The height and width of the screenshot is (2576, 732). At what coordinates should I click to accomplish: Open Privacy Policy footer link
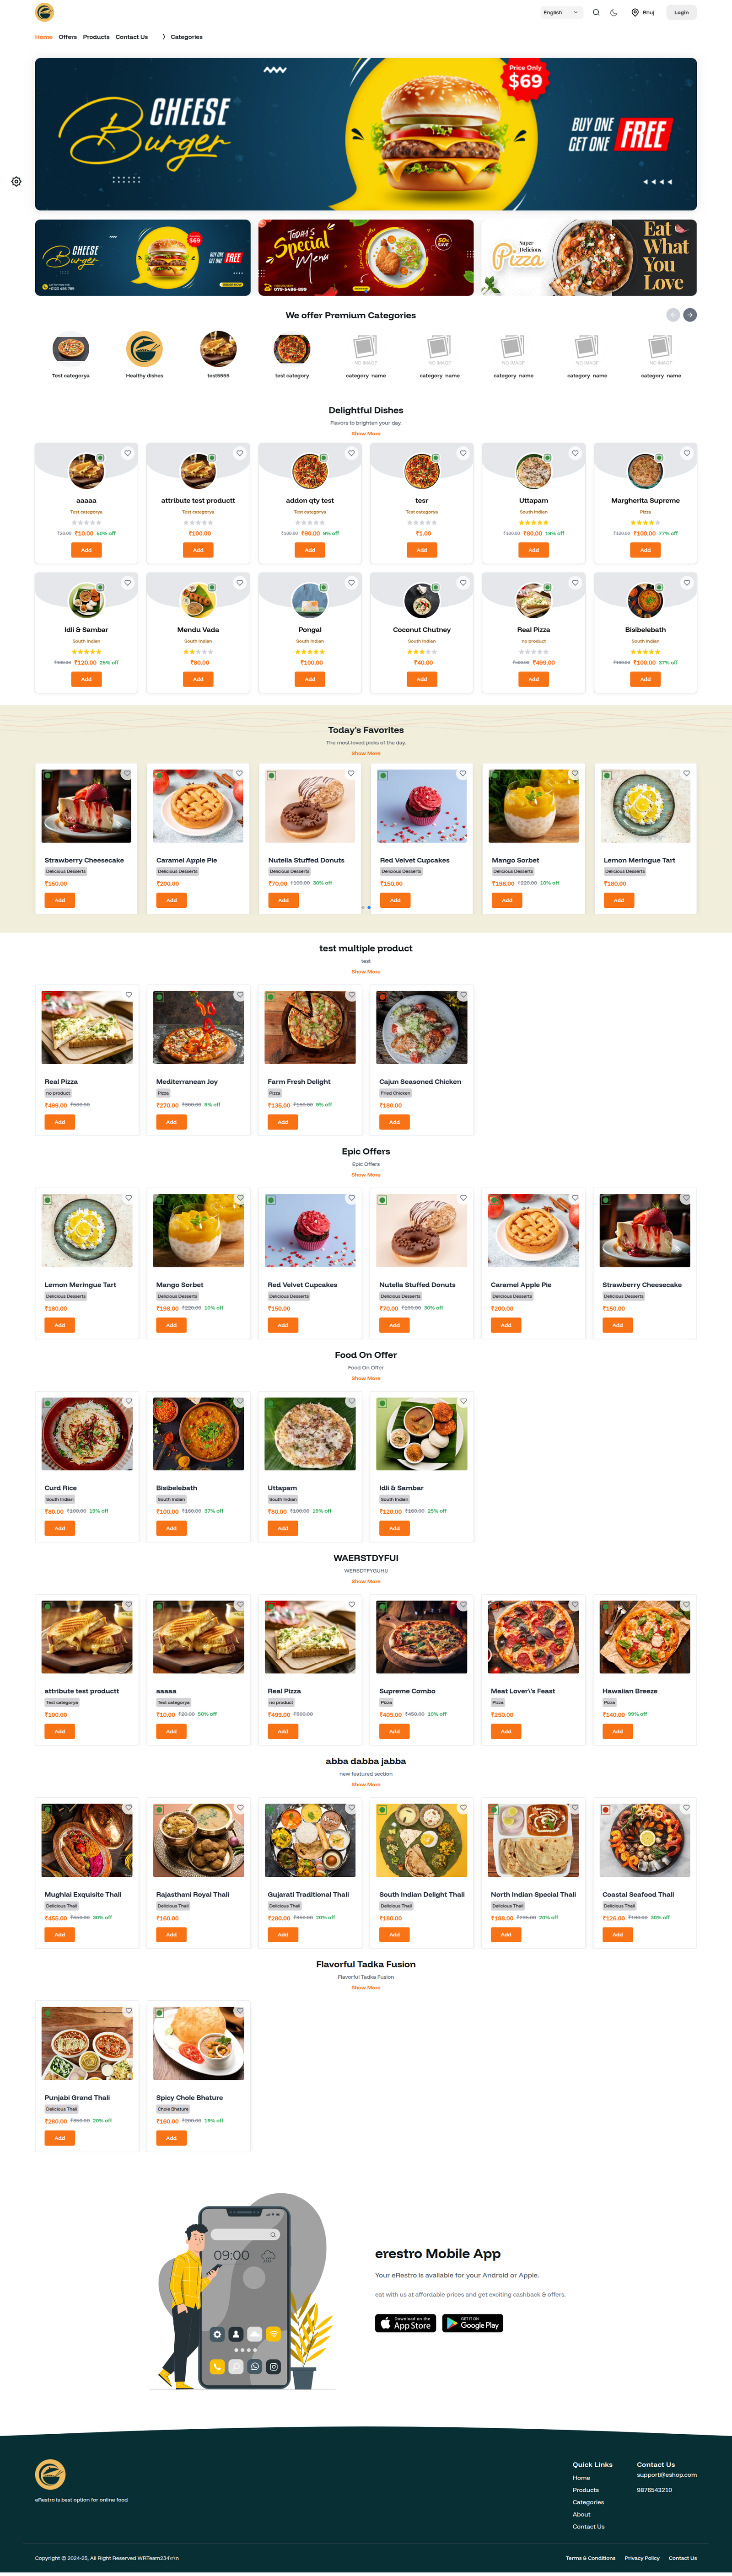coord(642,2558)
